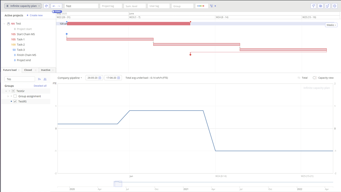Open the Infinite capacity plan dropdown

pos(23,6)
